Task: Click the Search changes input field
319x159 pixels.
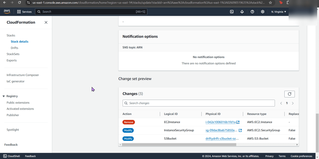Action: point(200,103)
